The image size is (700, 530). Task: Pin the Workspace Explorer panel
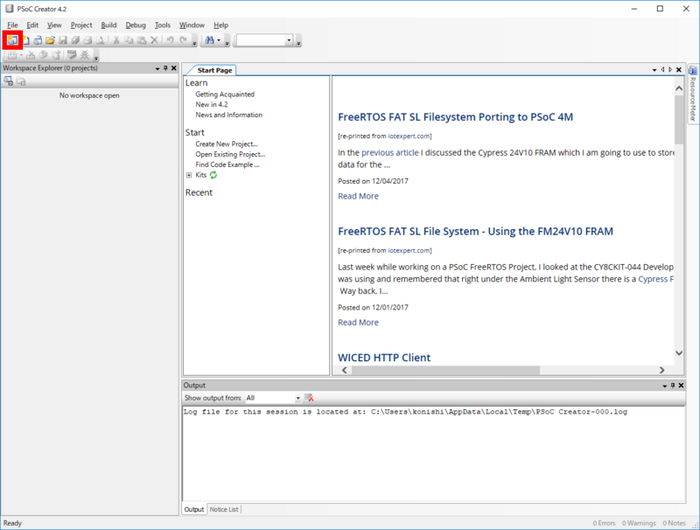pyautogui.click(x=165, y=68)
